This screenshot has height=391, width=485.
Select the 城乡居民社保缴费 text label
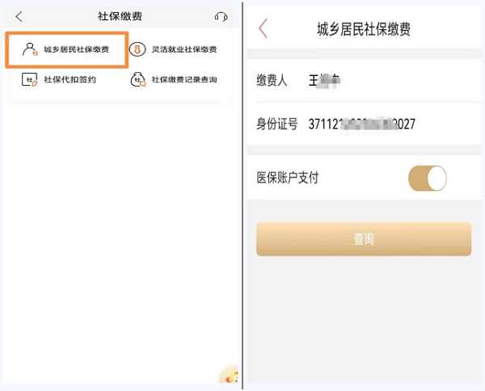point(77,49)
